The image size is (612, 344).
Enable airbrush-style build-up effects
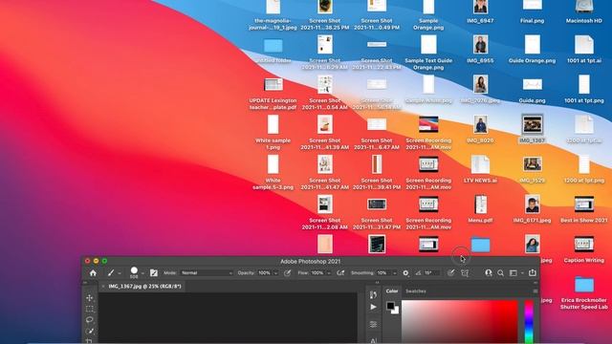tap(340, 273)
